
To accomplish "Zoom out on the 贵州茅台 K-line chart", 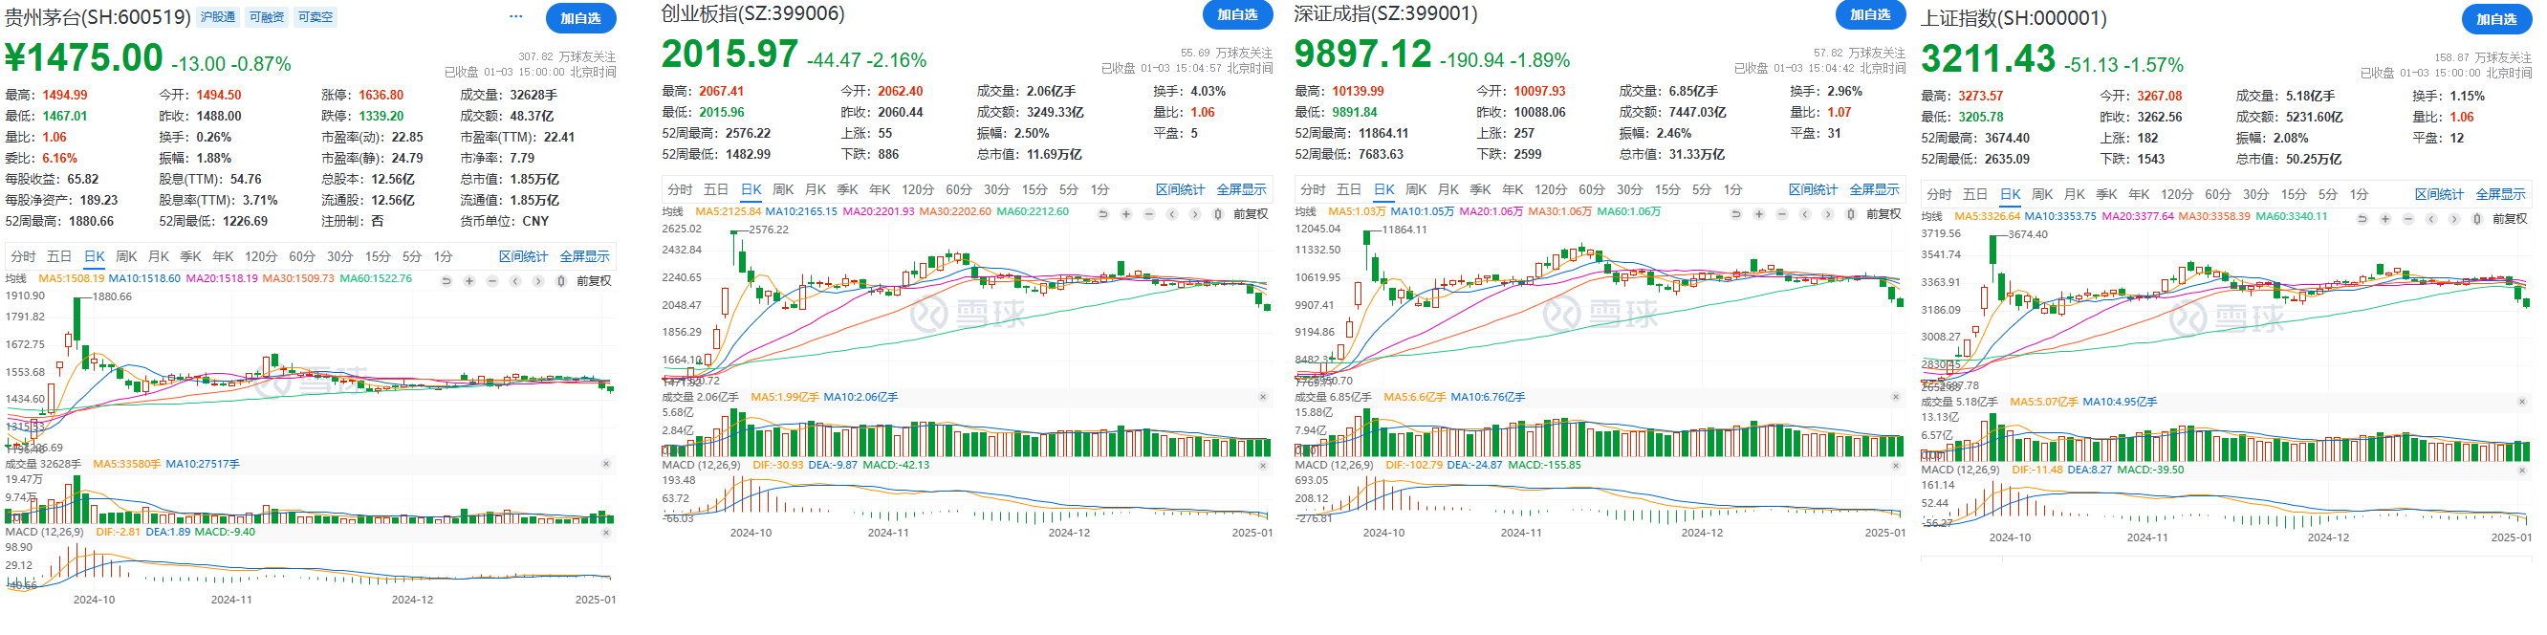I will point(491,281).
